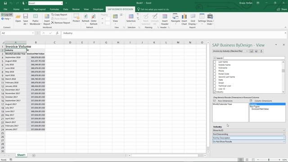288x162 pixels.
Task: Click the Excel save icon in the title bar
Action: pyautogui.click(x=5, y=3)
